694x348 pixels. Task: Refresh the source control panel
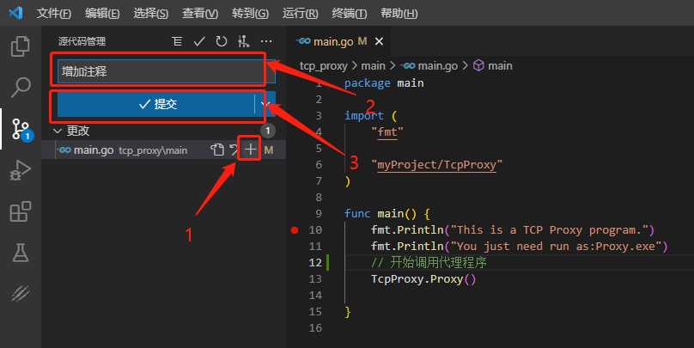222,41
